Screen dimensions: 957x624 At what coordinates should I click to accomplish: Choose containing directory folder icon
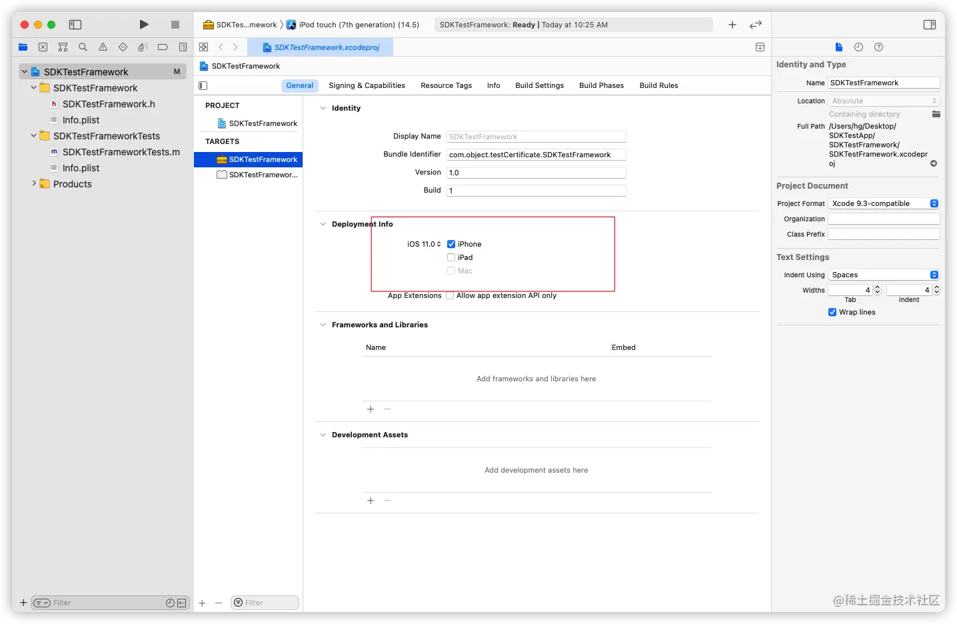click(x=936, y=114)
